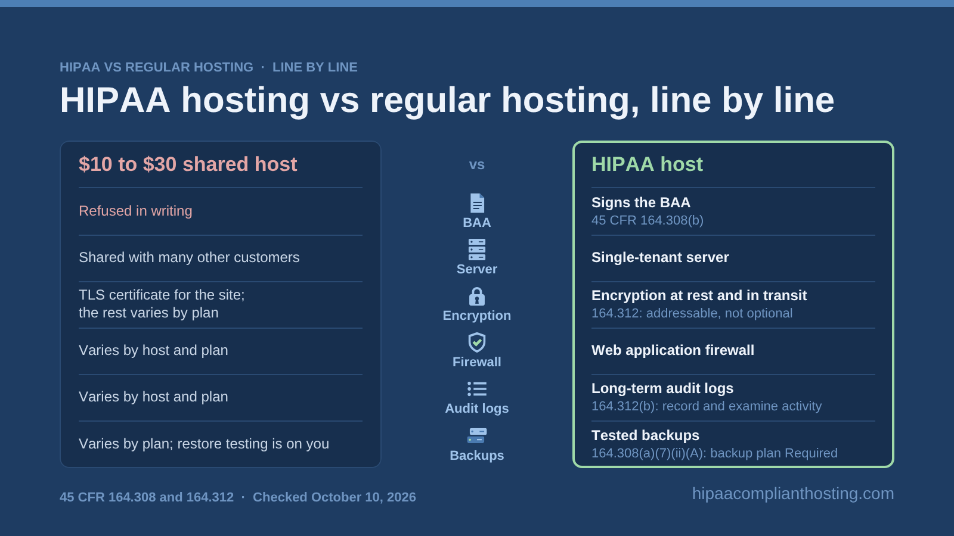954x536 pixels.
Task: Click the Server rack icon
Action: coord(477,250)
